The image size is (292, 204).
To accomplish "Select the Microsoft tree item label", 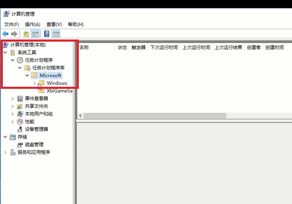I will pyautogui.click(x=50, y=75).
